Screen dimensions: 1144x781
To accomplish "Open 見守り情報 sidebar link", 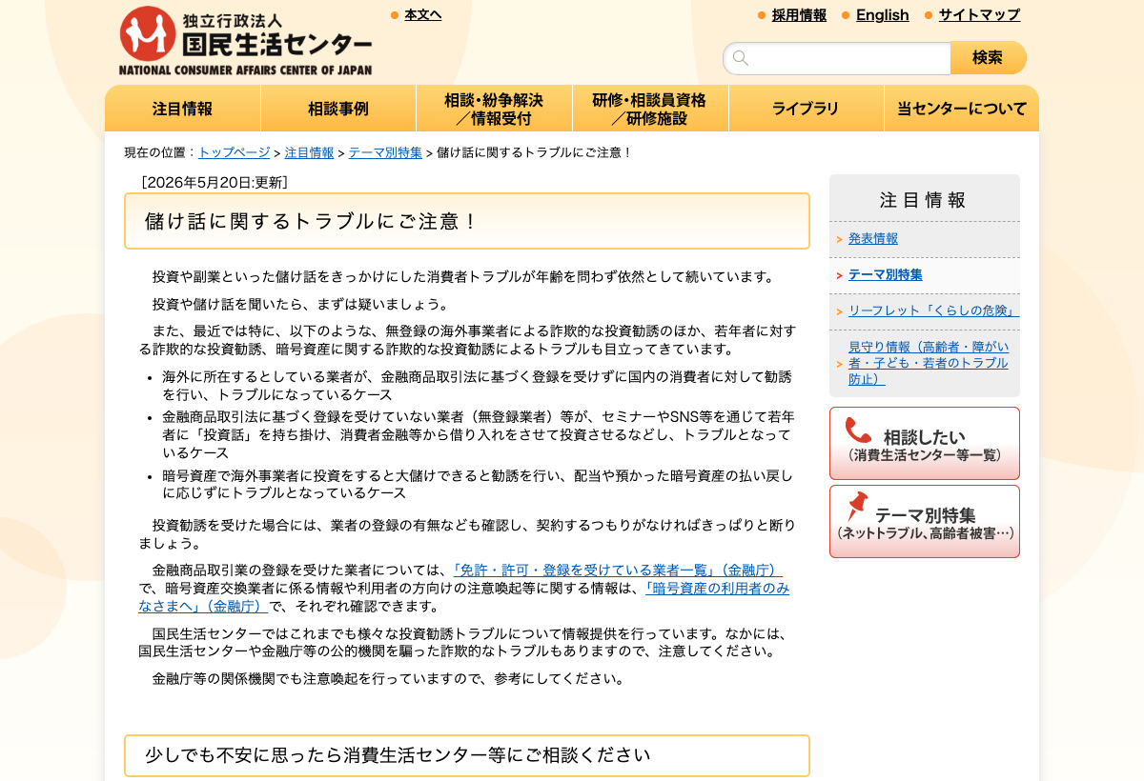I will tap(929, 363).
